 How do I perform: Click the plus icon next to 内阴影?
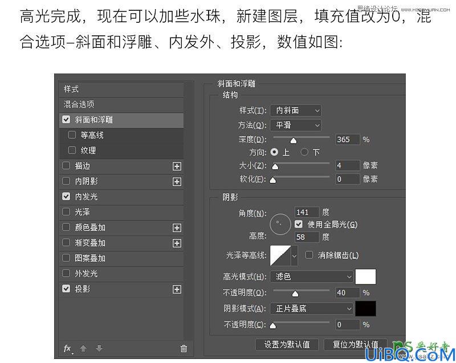[x=177, y=182]
